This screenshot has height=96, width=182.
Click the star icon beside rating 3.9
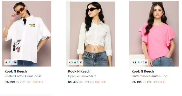139,62
